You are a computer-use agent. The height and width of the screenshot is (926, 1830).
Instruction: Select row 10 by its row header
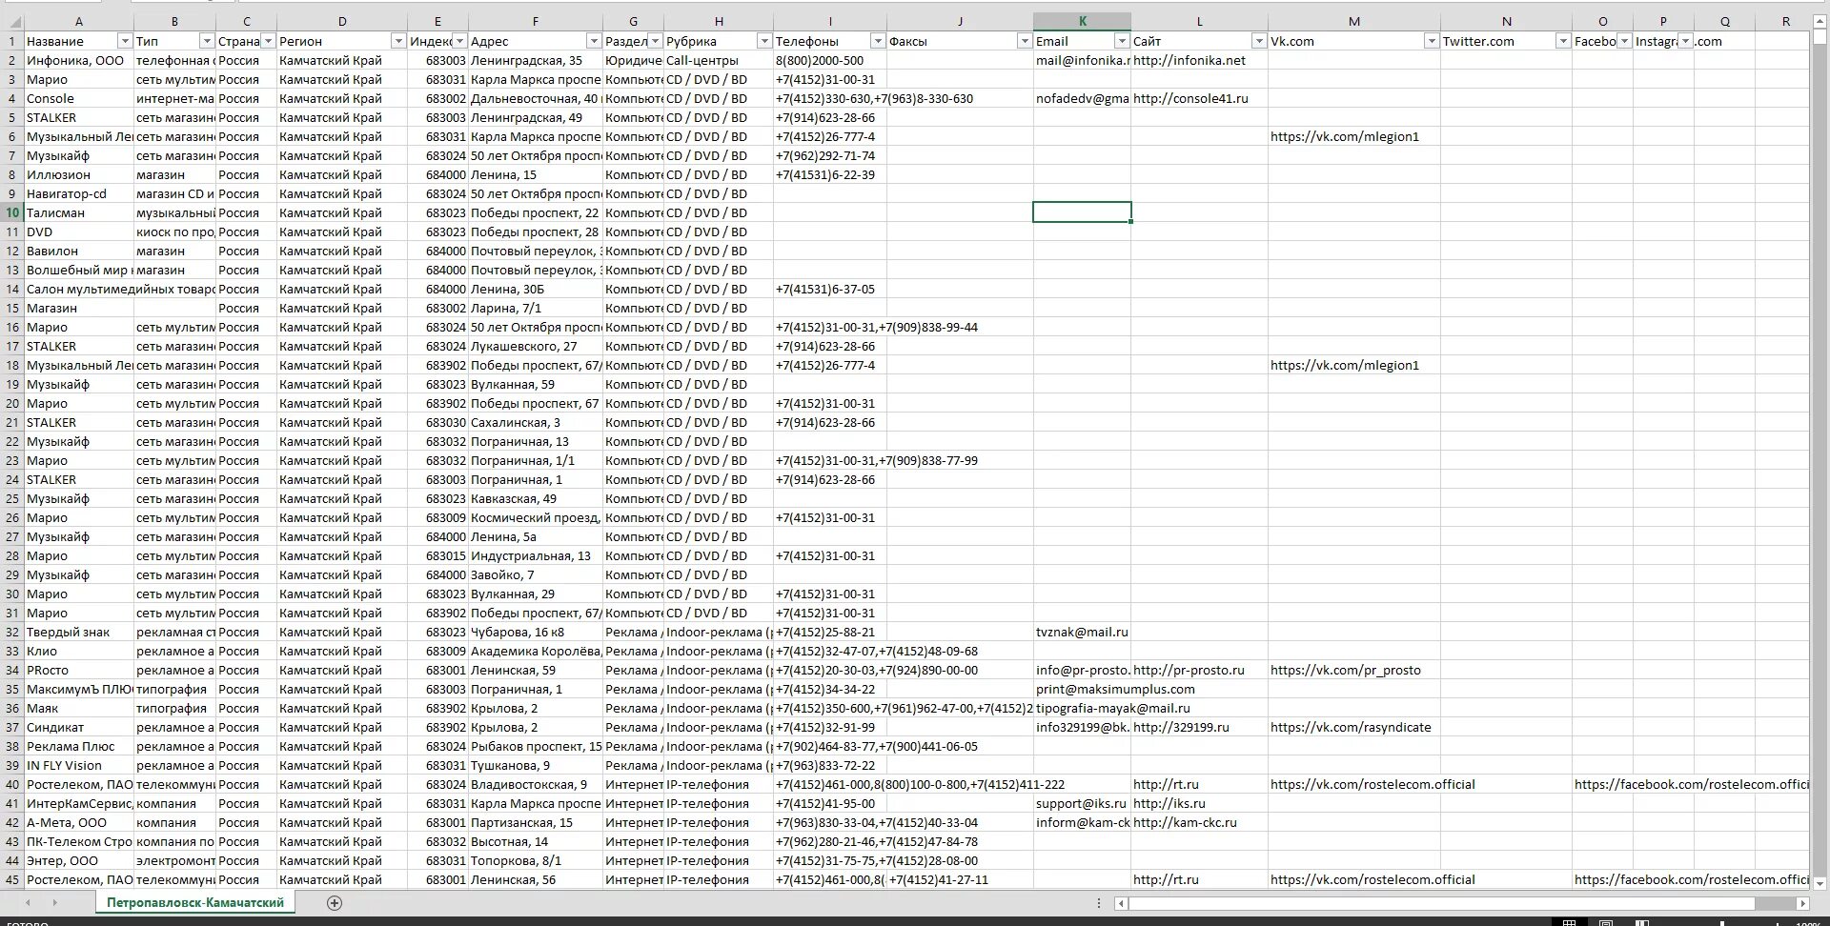click(12, 212)
